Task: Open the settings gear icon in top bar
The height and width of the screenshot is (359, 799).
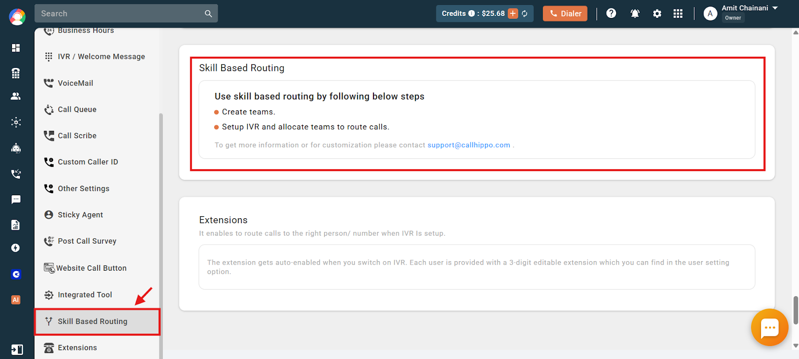Action: pos(657,13)
